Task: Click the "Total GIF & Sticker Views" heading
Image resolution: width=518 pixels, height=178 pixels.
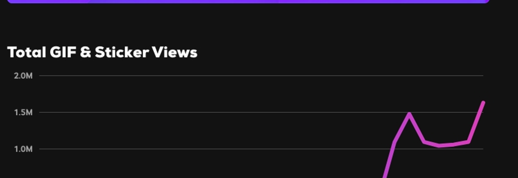Action: point(102,52)
